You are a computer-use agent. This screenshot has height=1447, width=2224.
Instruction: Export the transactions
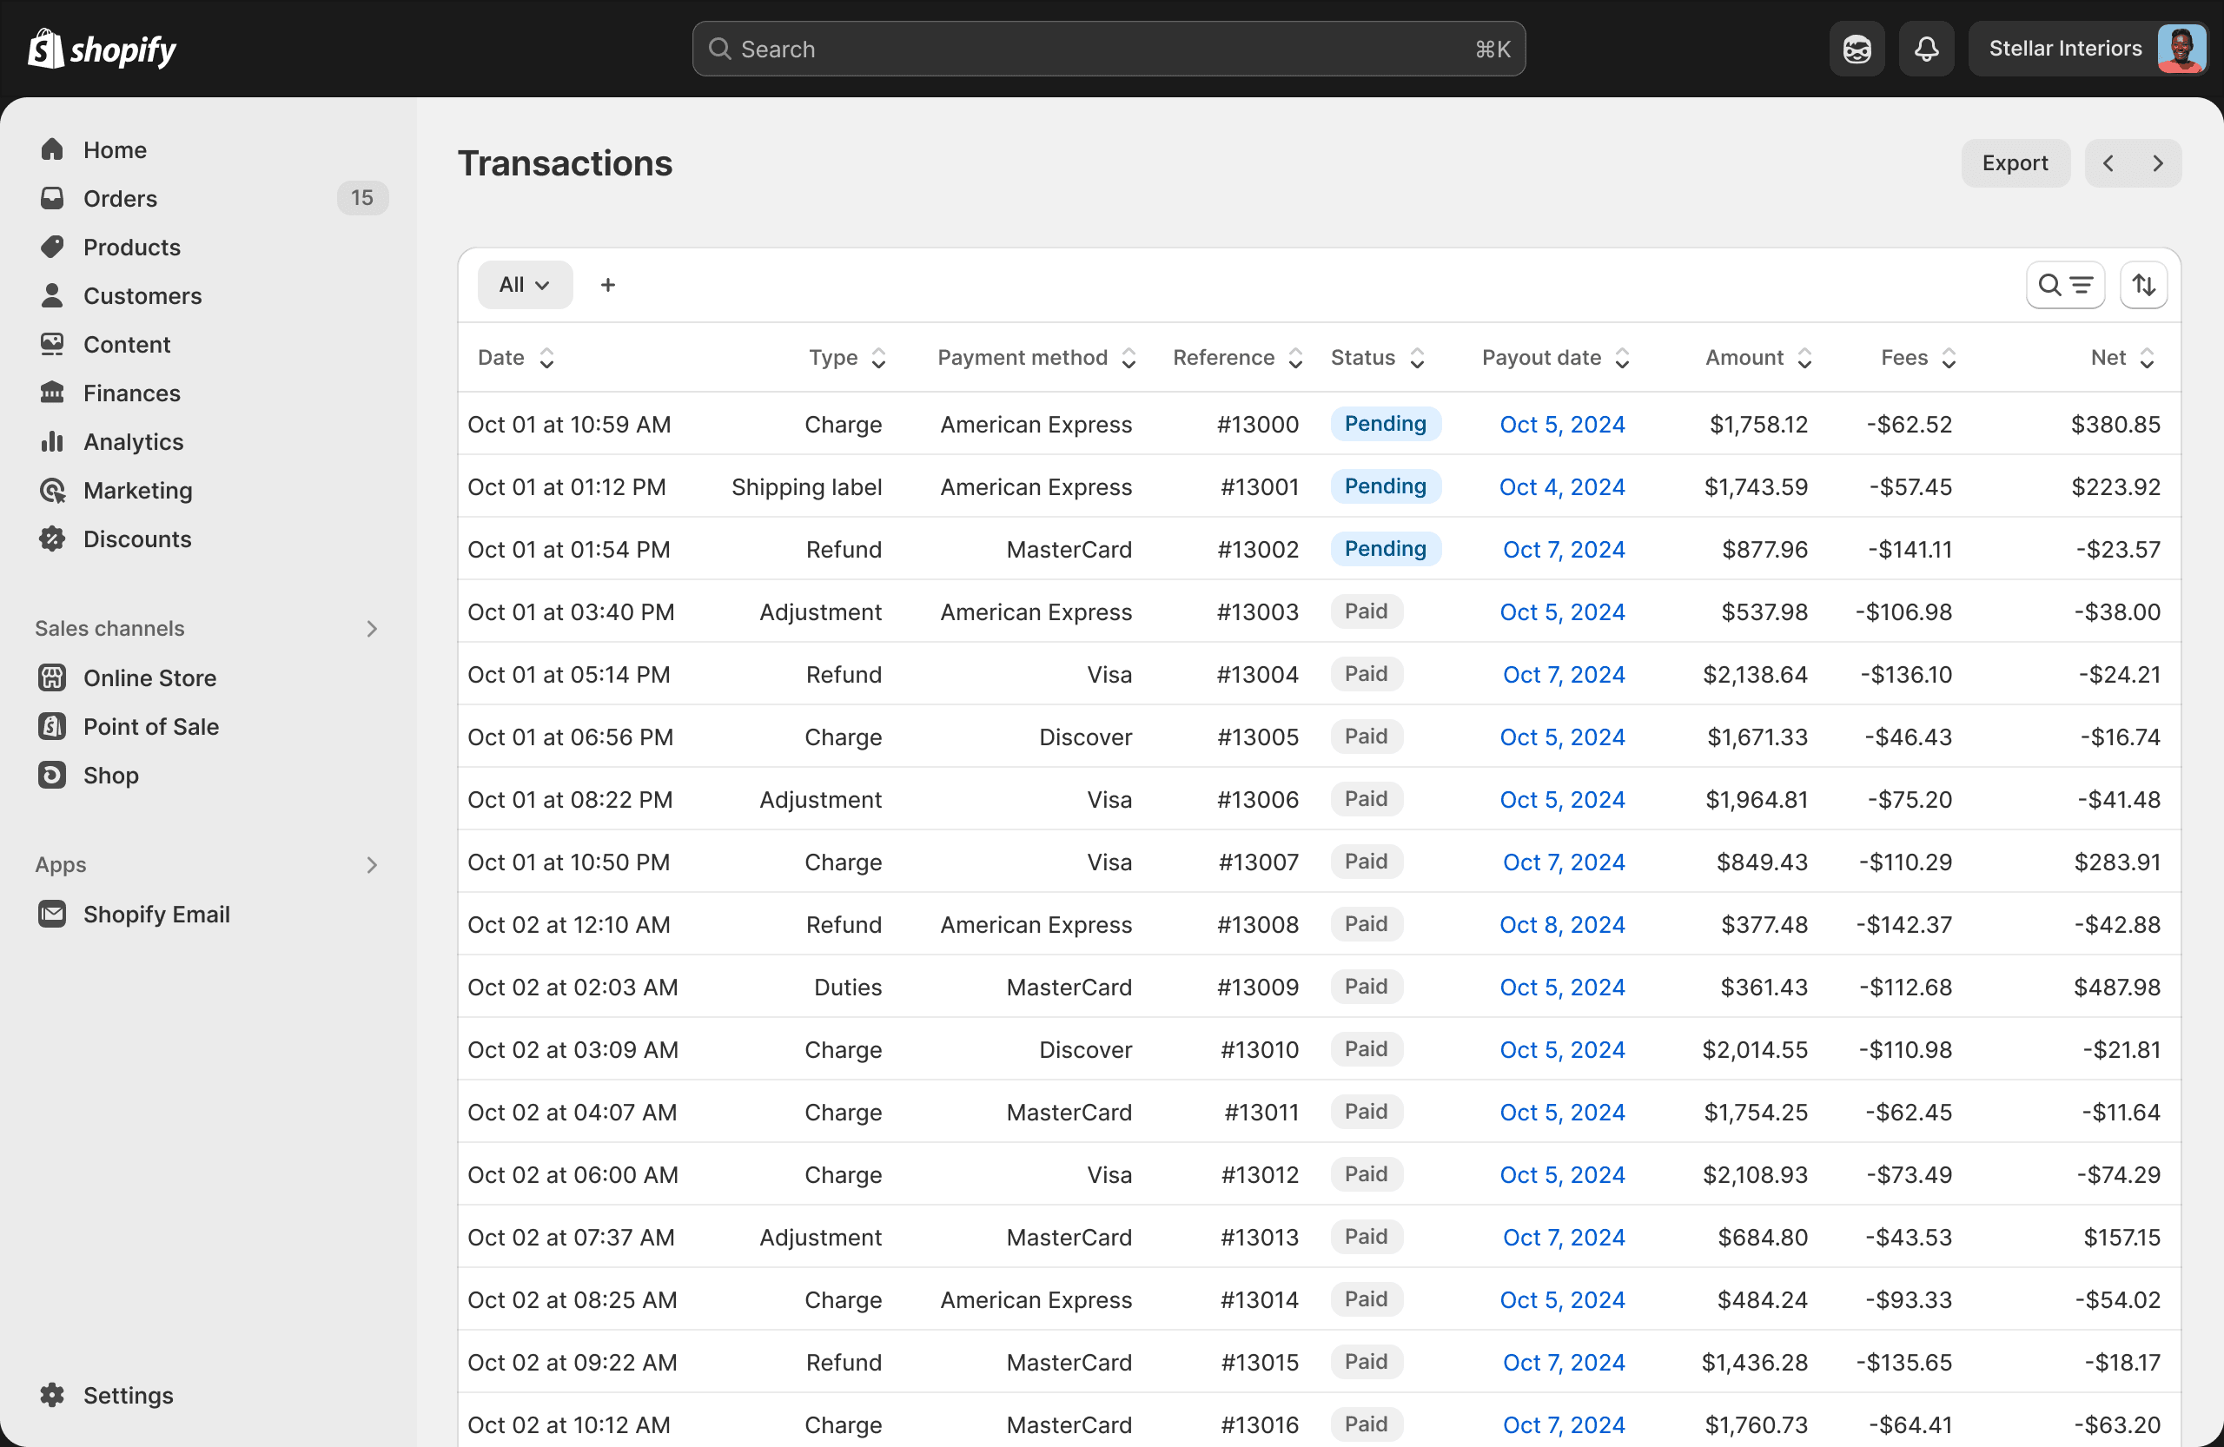point(2015,162)
